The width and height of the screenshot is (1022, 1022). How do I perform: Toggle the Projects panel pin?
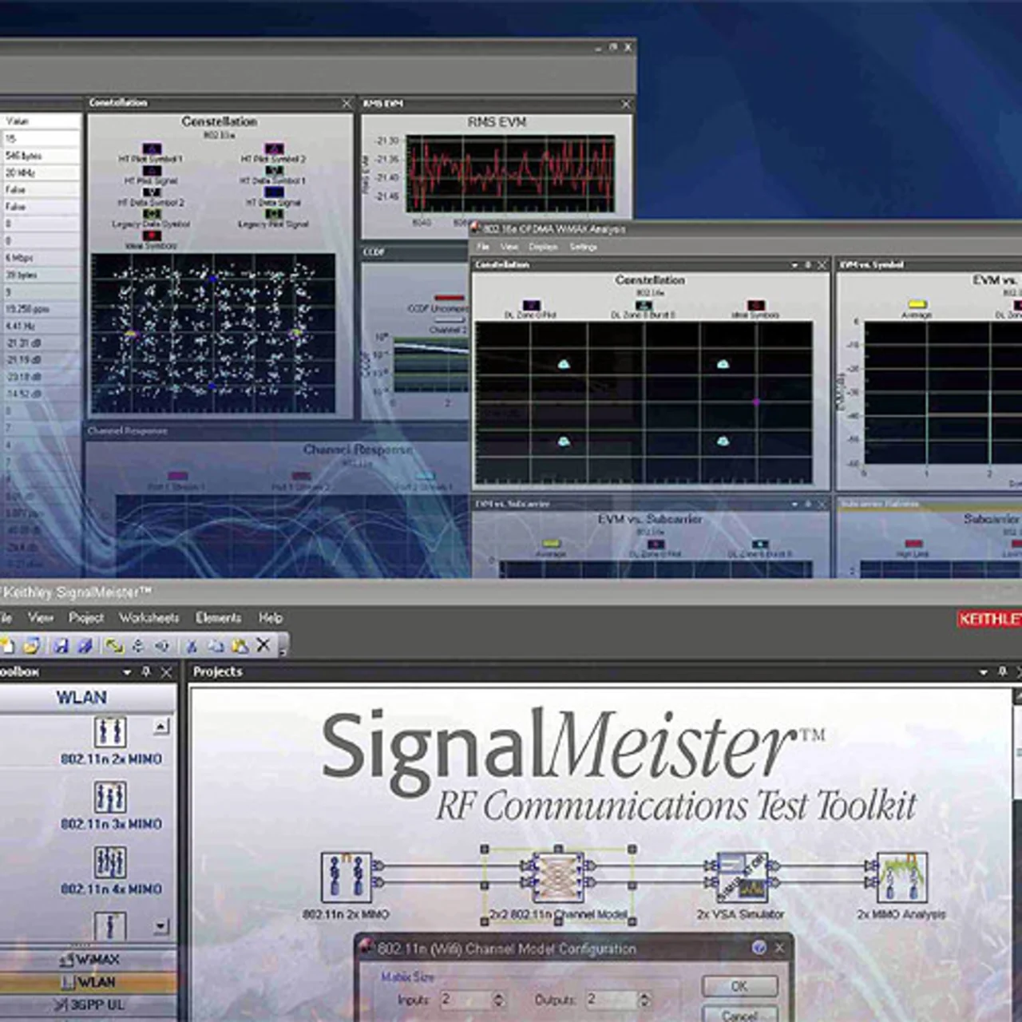[x=1003, y=672]
